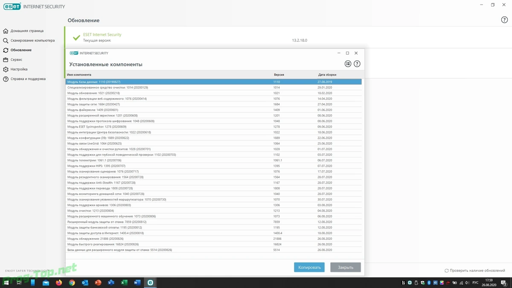Select the Модуль обнаружения: 21886 row

click(x=213, y=239)
